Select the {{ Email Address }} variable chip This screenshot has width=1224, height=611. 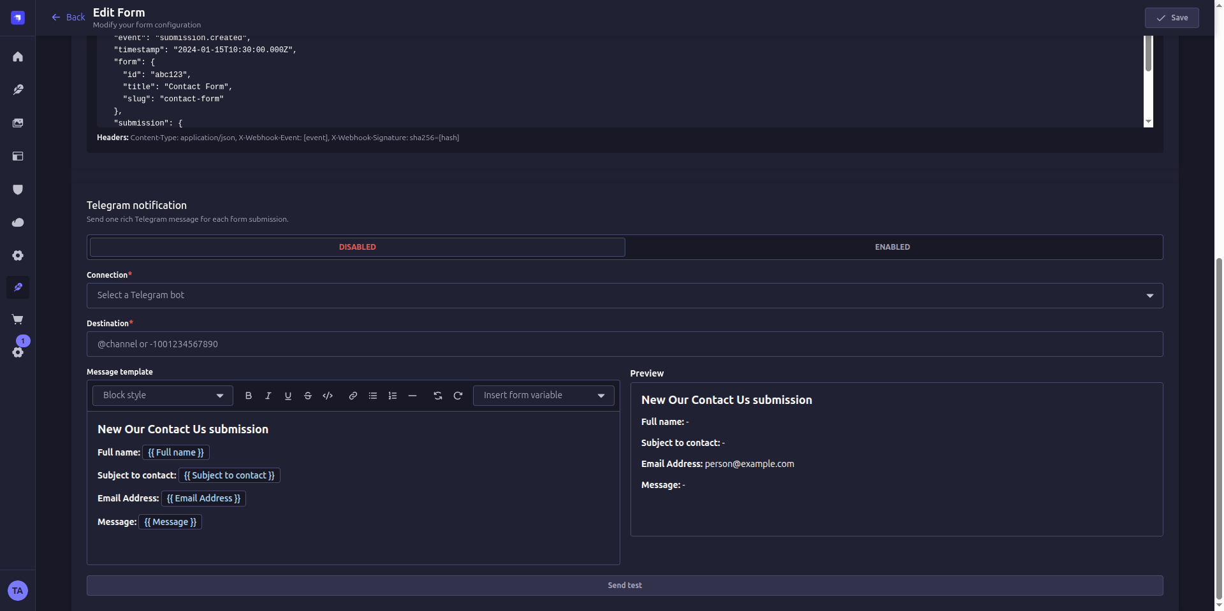click(x=203, y=498)
